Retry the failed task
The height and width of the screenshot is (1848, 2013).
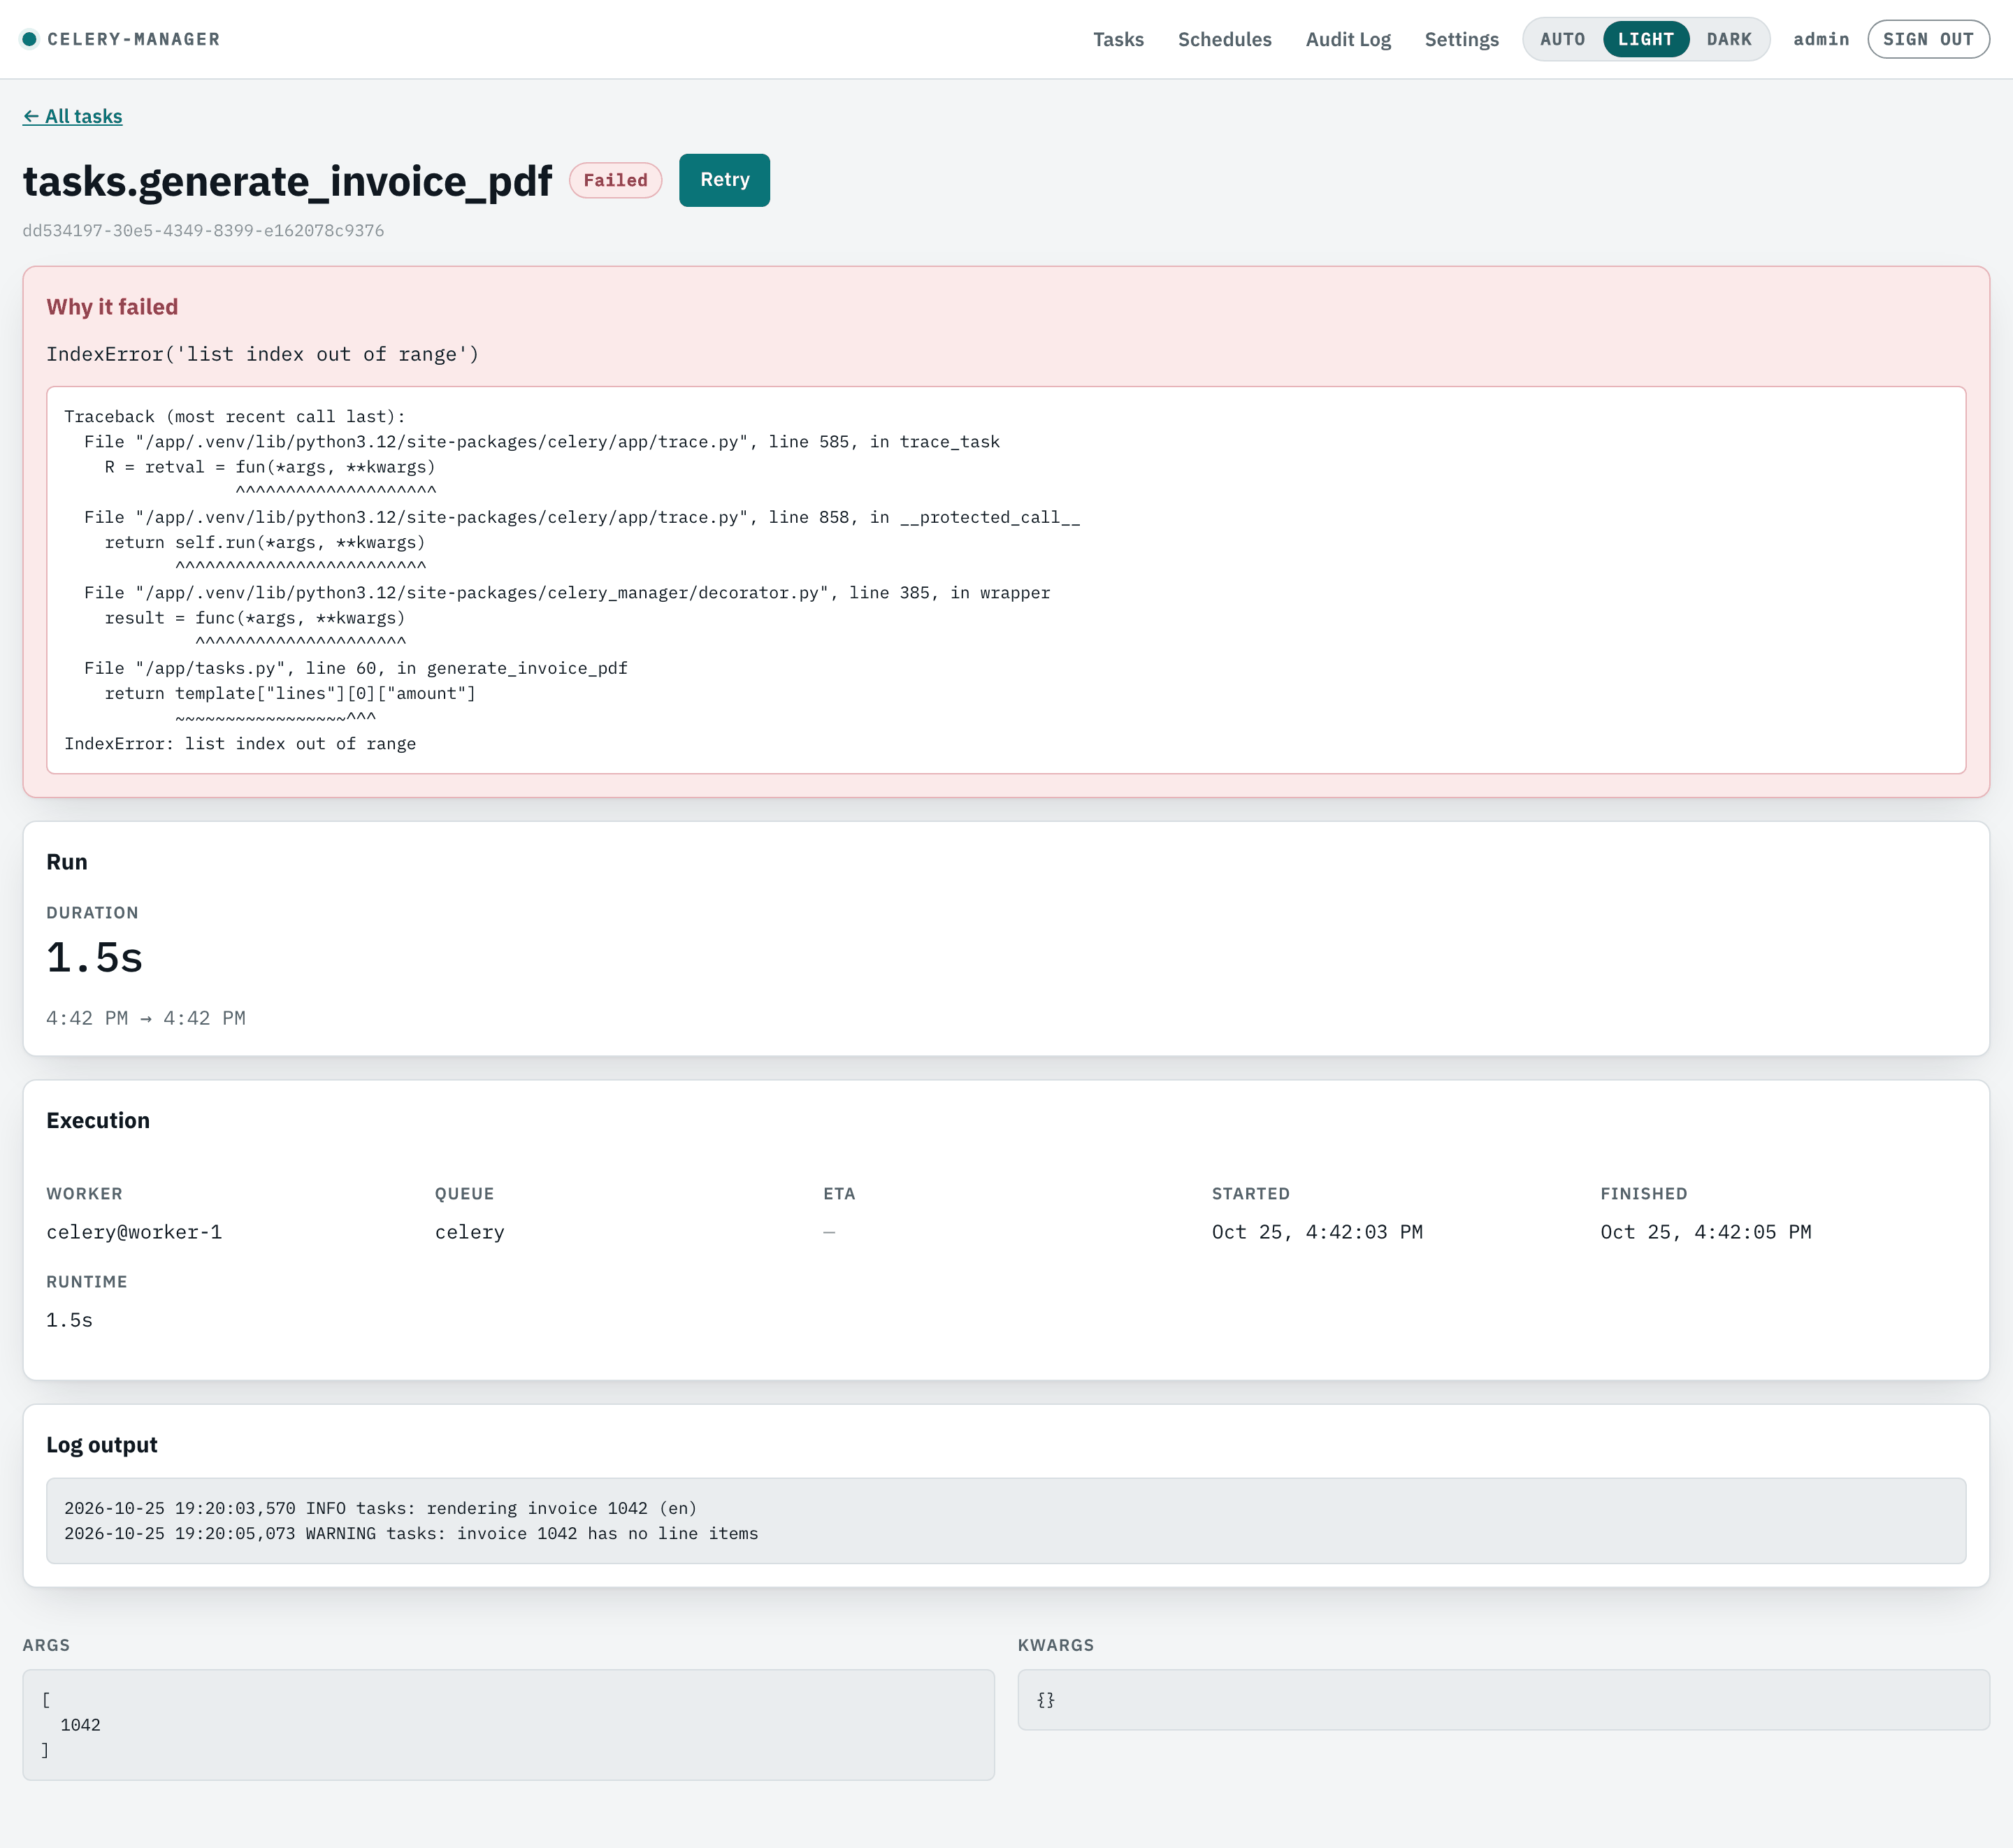tap(724, 180)
